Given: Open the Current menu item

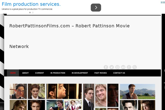Looking at the screenshot, I should click(x=39, y=73).
